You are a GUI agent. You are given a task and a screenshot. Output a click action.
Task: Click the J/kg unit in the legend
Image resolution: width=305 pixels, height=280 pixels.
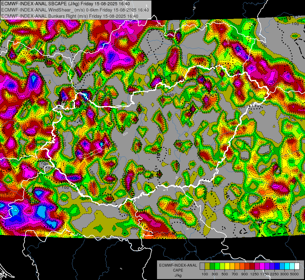pos(178,275)
